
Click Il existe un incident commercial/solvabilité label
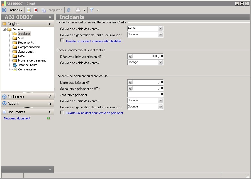click(94, 41)
